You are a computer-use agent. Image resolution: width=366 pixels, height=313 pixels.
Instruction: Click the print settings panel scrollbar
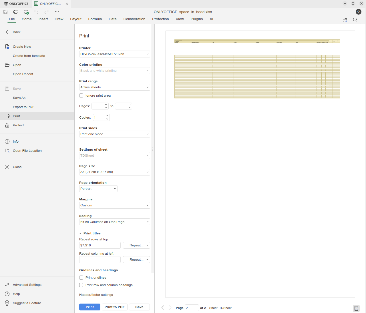tap(153, 149)
